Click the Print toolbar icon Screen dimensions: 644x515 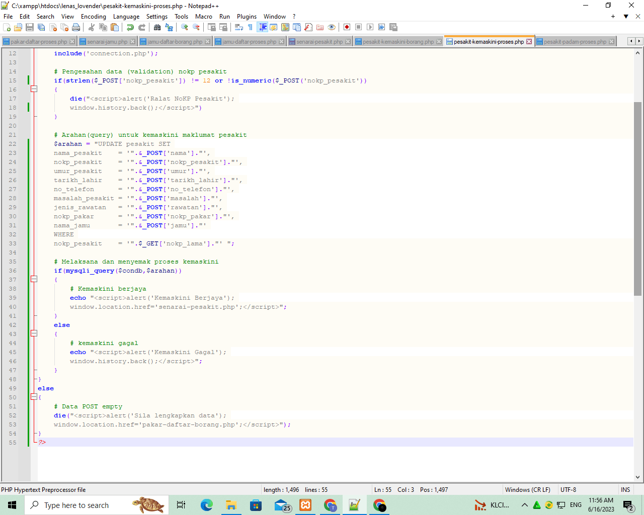[x=76, y=27]
